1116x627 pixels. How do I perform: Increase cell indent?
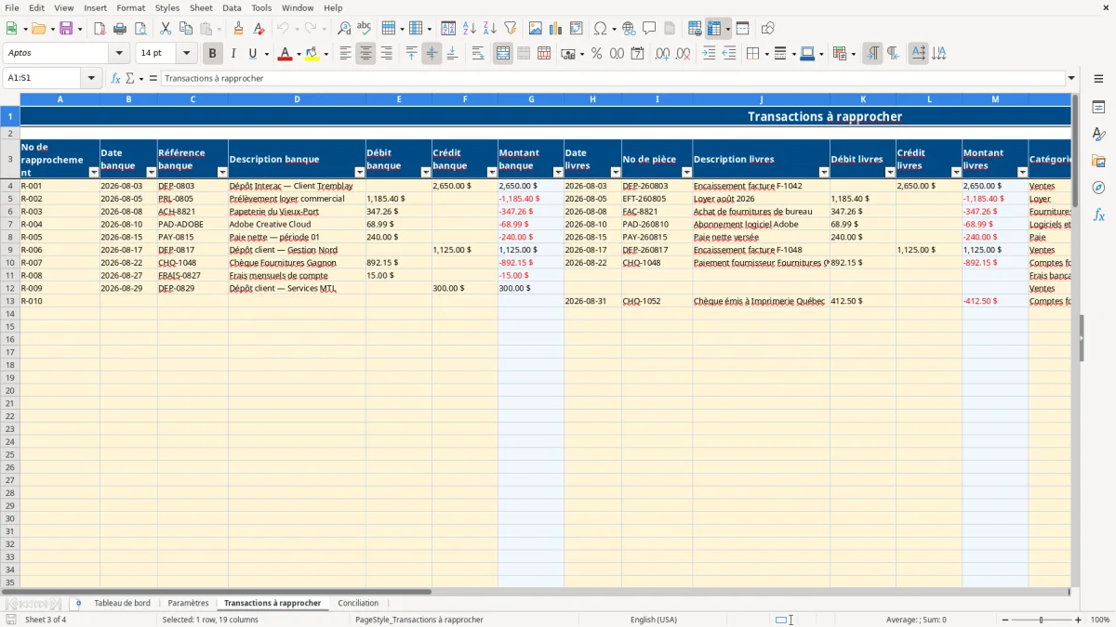click(x=709, y=54)
